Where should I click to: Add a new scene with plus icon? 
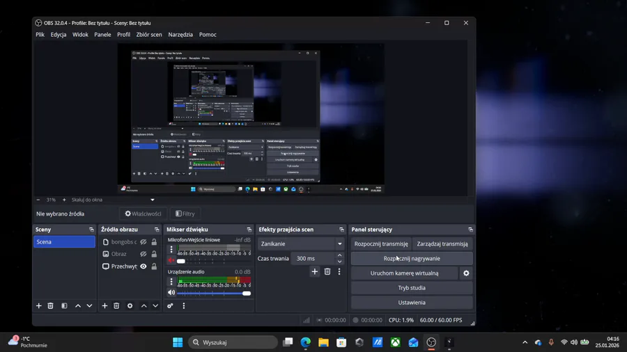(x=39, y=305)
